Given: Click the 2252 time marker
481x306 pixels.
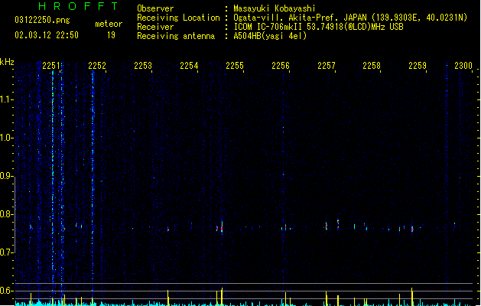Looking at the screenshot, I should click(97, 66).
